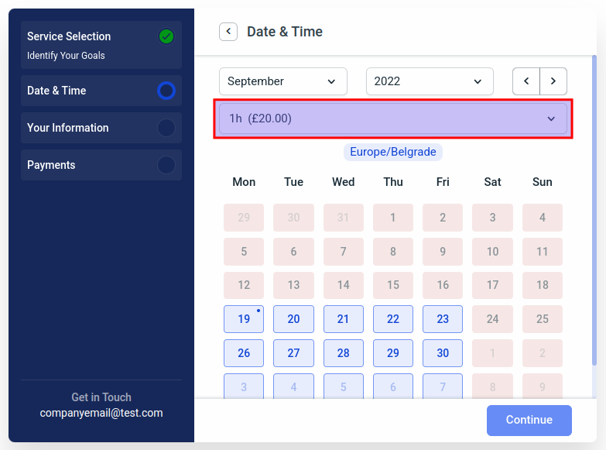Viewport: 606px width, 450px height.
Task: Open the September month dropdown
Action: pos(282,81)
